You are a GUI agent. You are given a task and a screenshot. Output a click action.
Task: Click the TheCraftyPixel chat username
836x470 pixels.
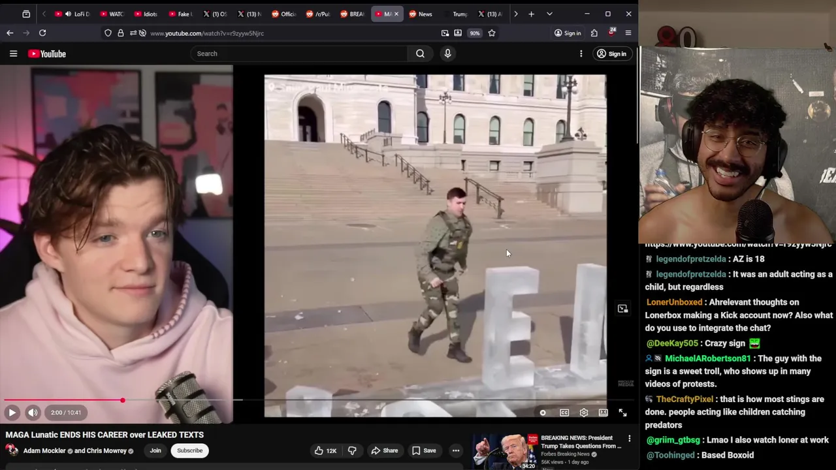(685, 399)
